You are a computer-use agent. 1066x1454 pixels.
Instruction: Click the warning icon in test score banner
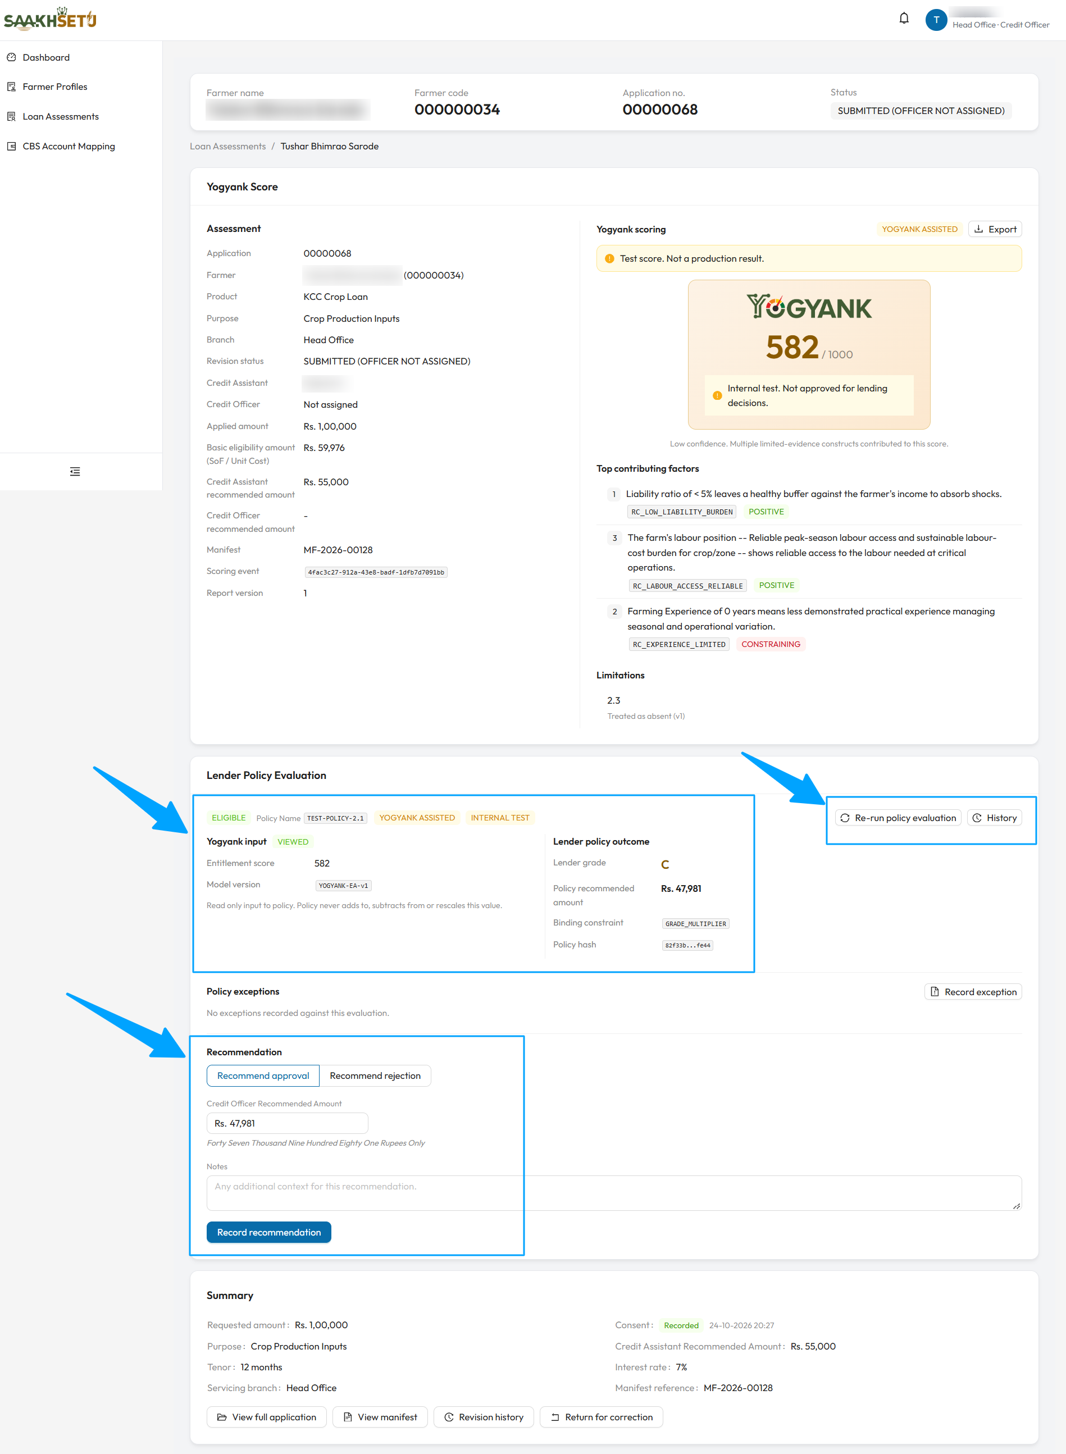point(609,259)
